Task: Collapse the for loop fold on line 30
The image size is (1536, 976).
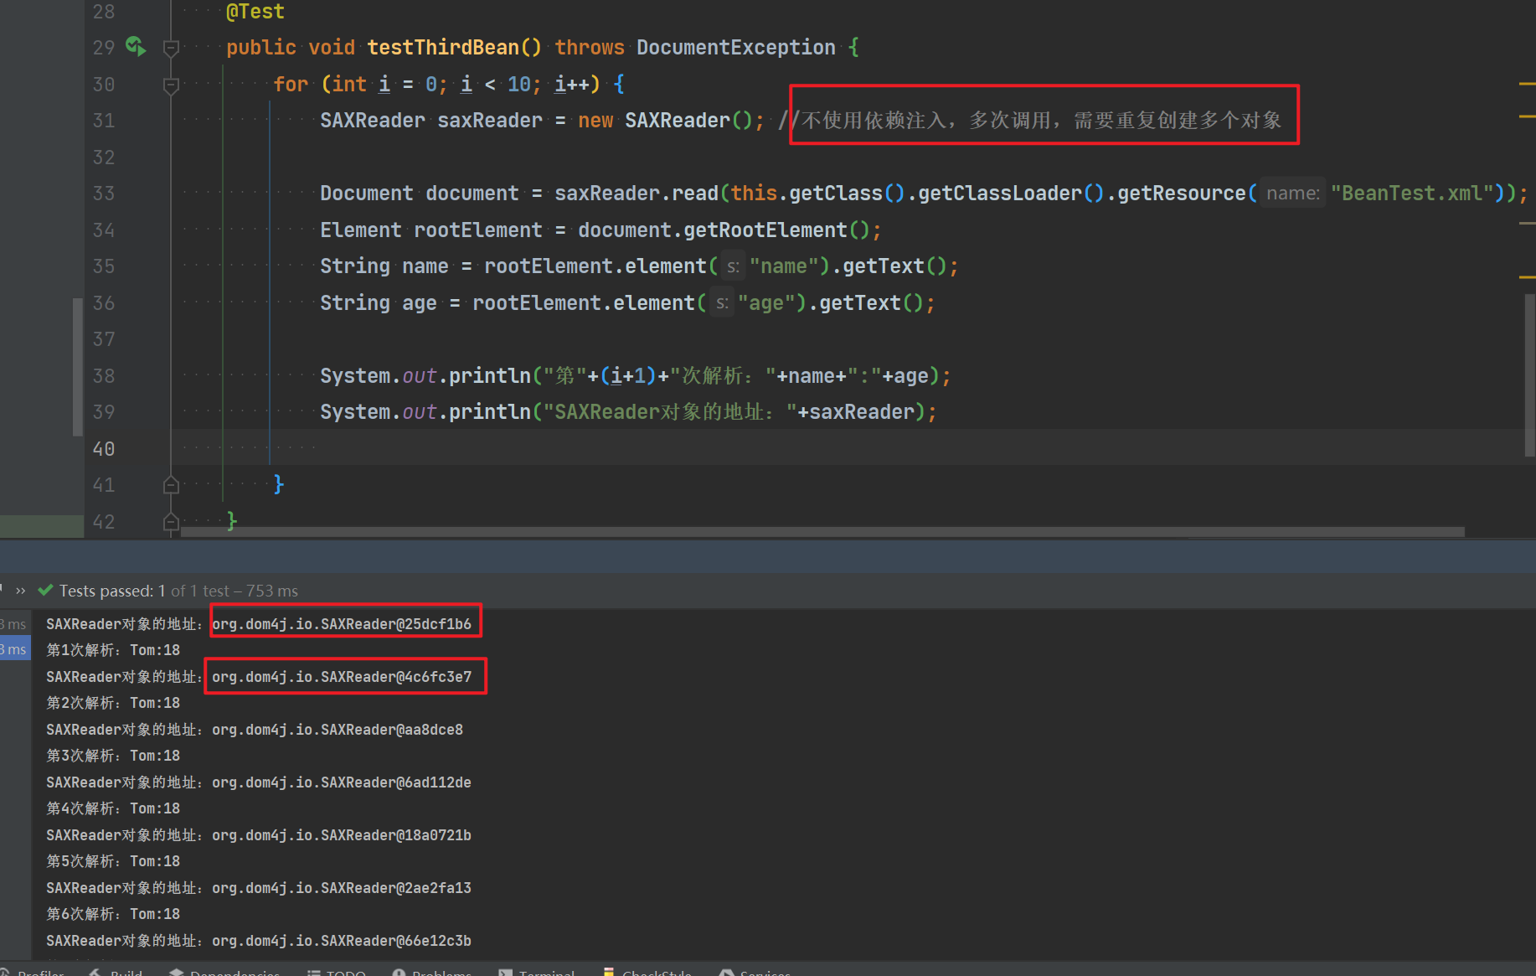Action: (x=171, y=85)
